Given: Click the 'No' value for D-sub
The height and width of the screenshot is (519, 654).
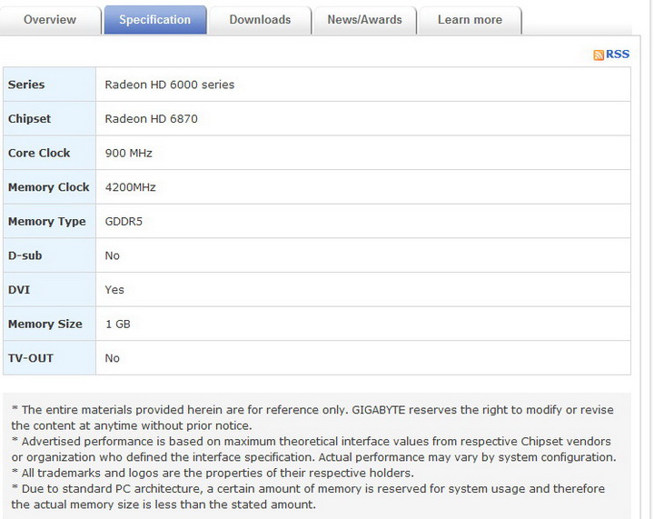Looking at the screenshot, I should coord(113,255).
